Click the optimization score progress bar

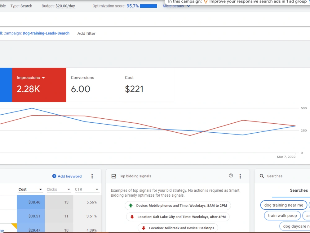[x=148, y=6]
